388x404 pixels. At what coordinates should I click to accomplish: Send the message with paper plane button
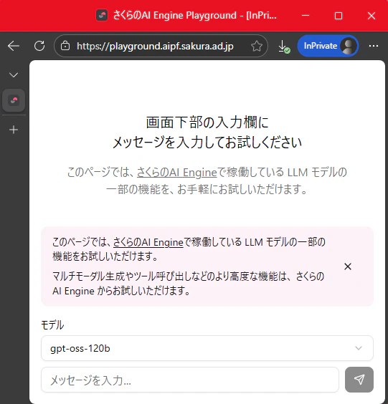tap(359, 380)
